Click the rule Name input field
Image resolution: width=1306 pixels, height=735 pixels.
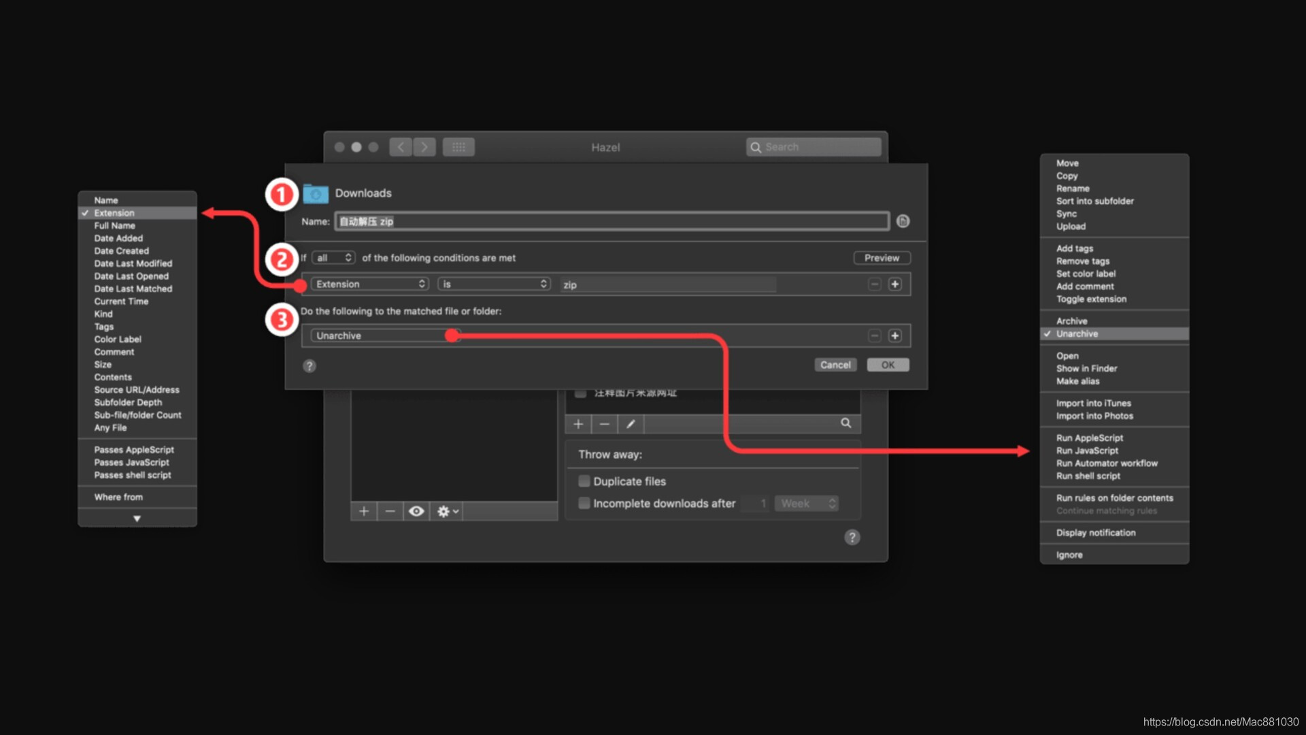click(612, 221)
